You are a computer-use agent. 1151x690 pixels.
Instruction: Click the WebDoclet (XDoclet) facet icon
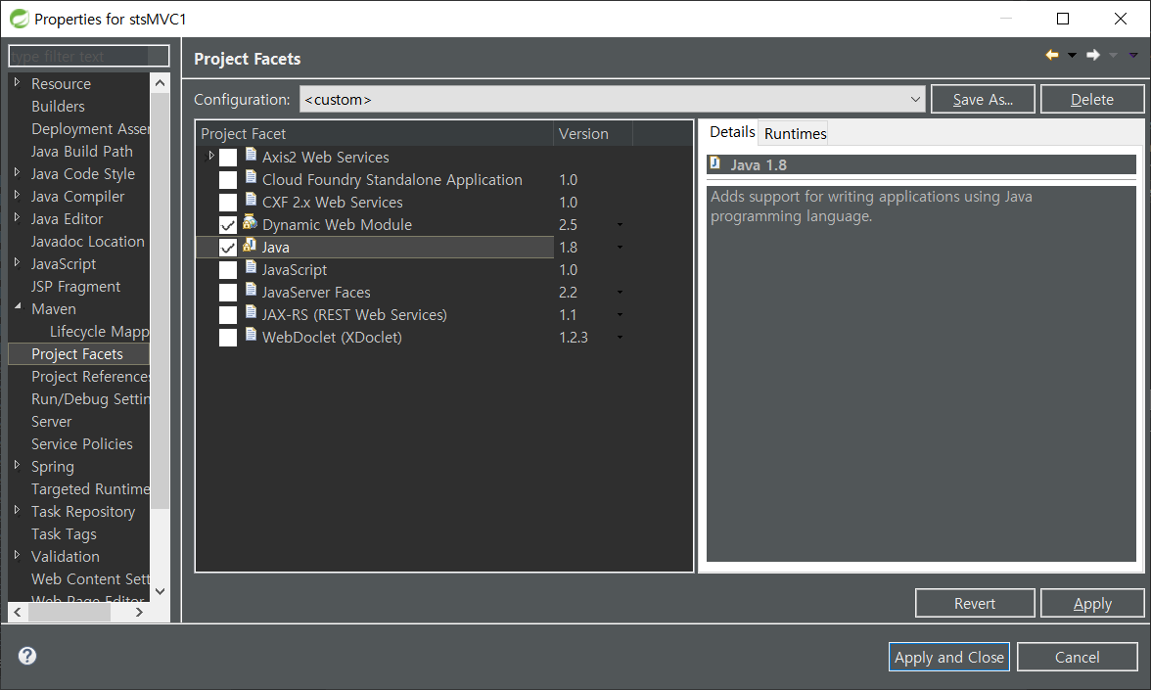point(251,336)
